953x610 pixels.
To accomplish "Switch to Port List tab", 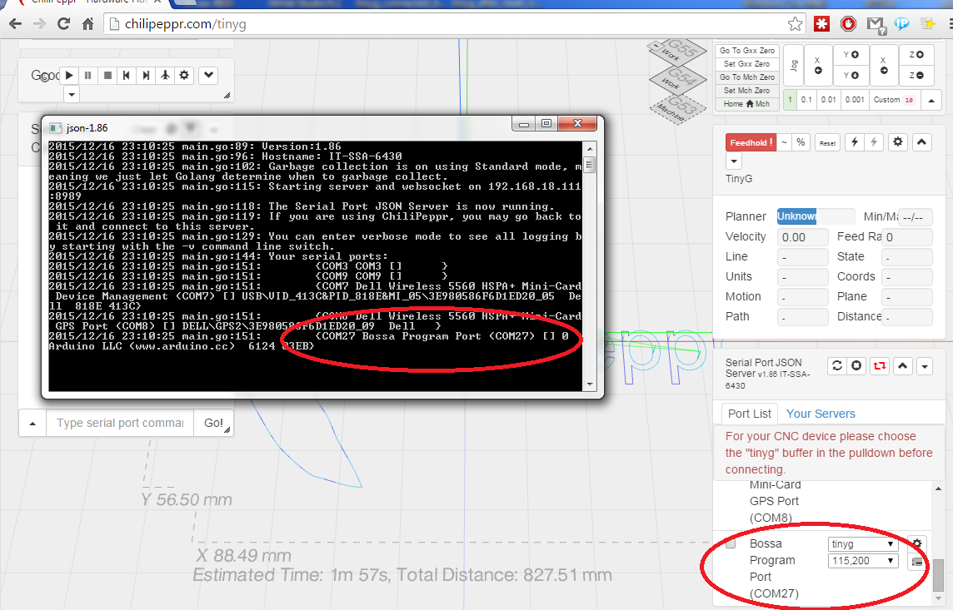I will (749, 414).
